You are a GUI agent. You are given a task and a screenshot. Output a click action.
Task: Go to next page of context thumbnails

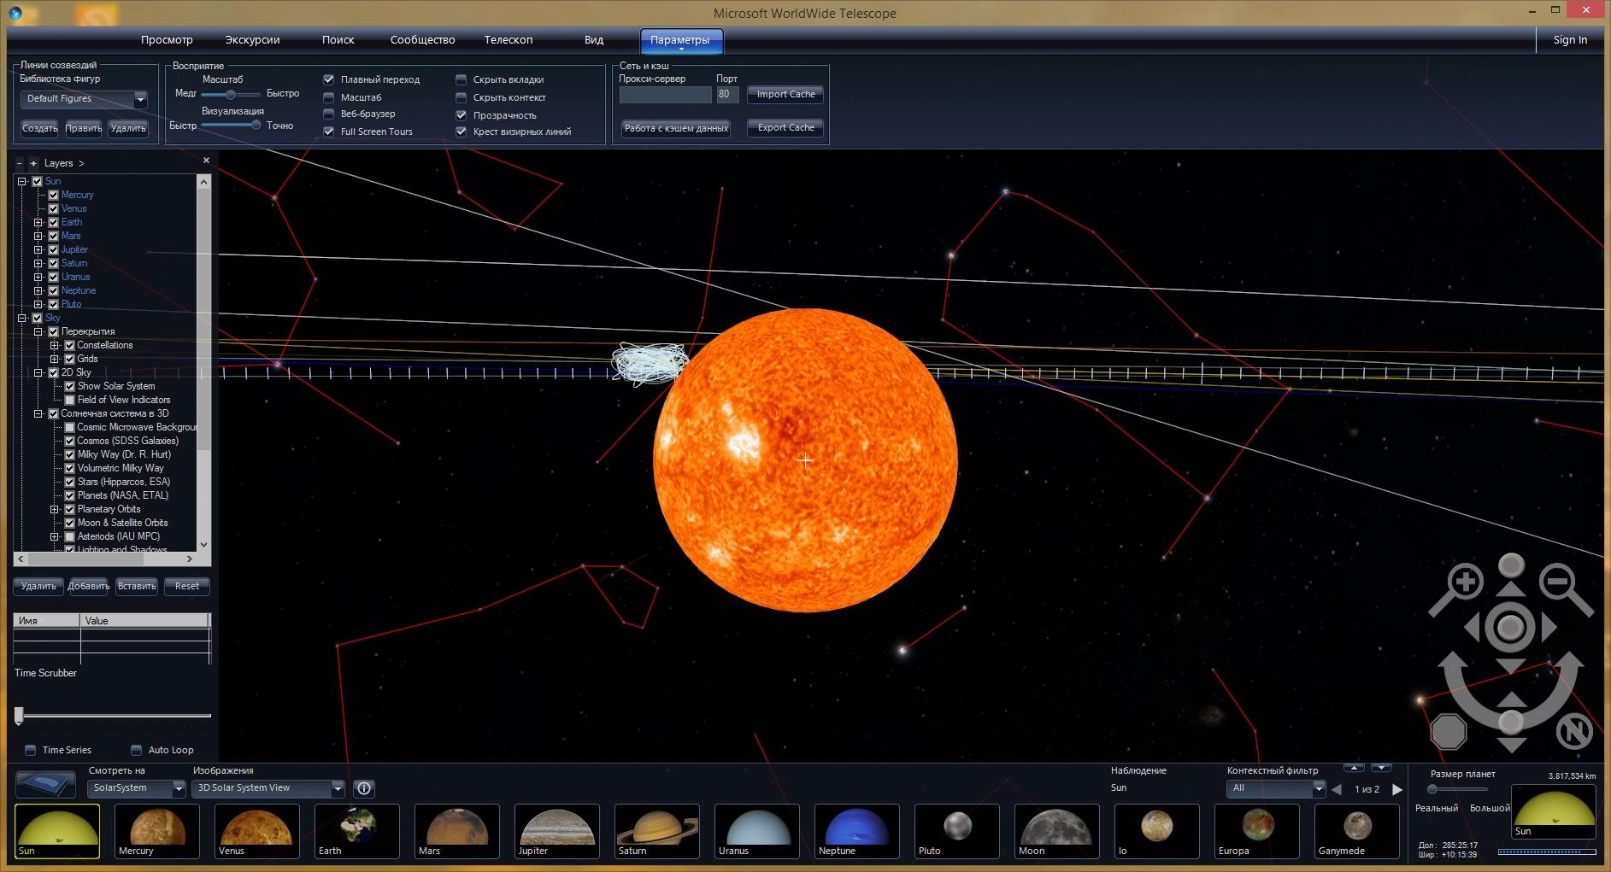1397,789
